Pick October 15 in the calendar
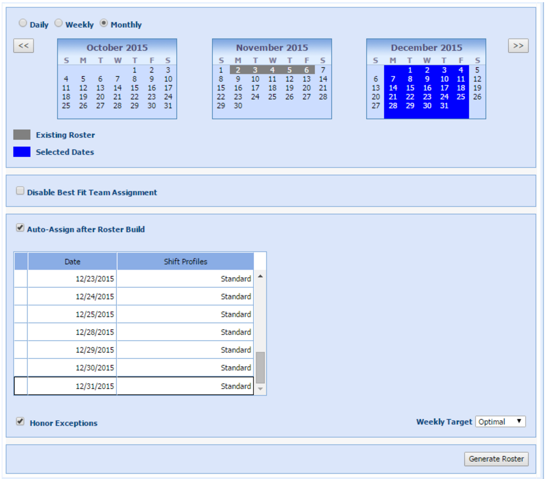 coord(134,88)
